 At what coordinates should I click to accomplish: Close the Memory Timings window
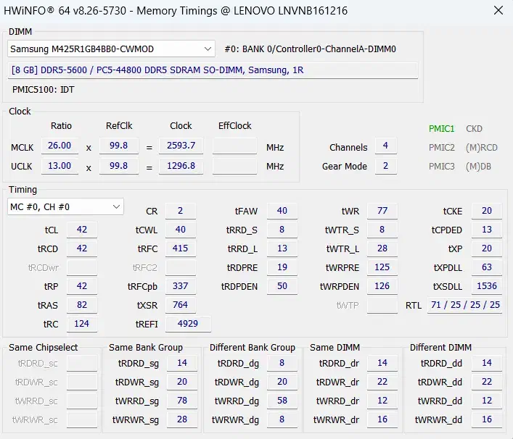pos(496,11)
